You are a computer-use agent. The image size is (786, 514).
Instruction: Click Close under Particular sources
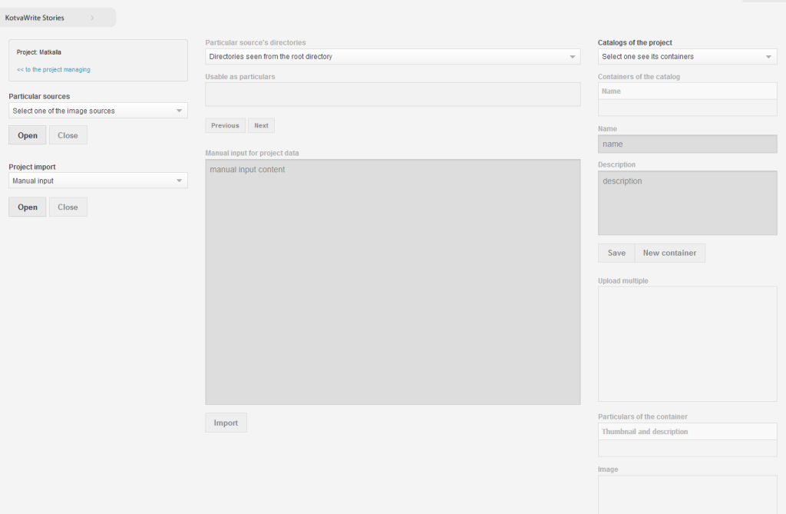(x=68, y=135)
